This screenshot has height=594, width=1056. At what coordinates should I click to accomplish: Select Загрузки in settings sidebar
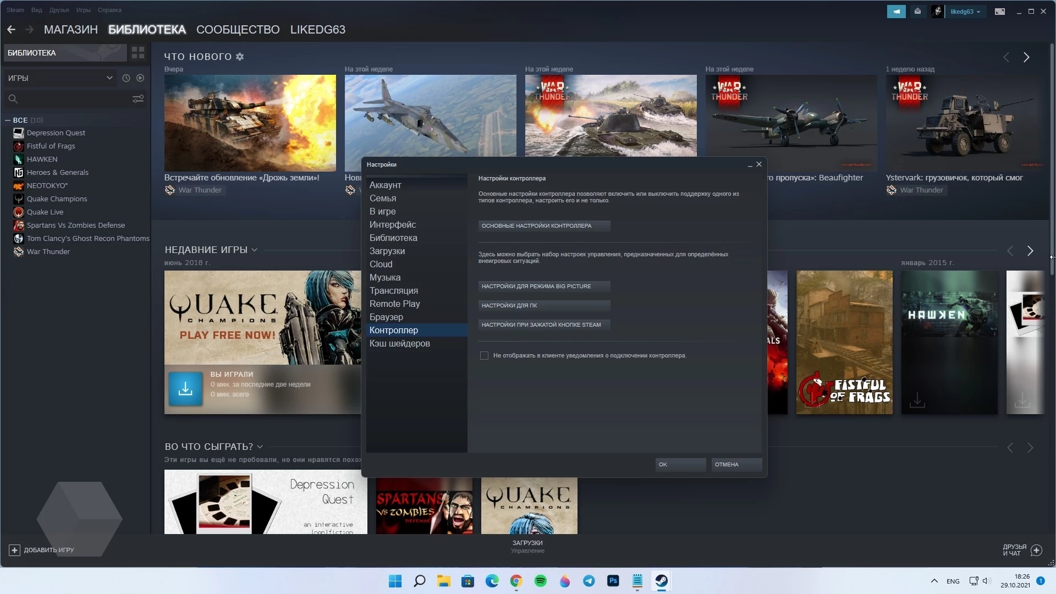coord(417,251)
